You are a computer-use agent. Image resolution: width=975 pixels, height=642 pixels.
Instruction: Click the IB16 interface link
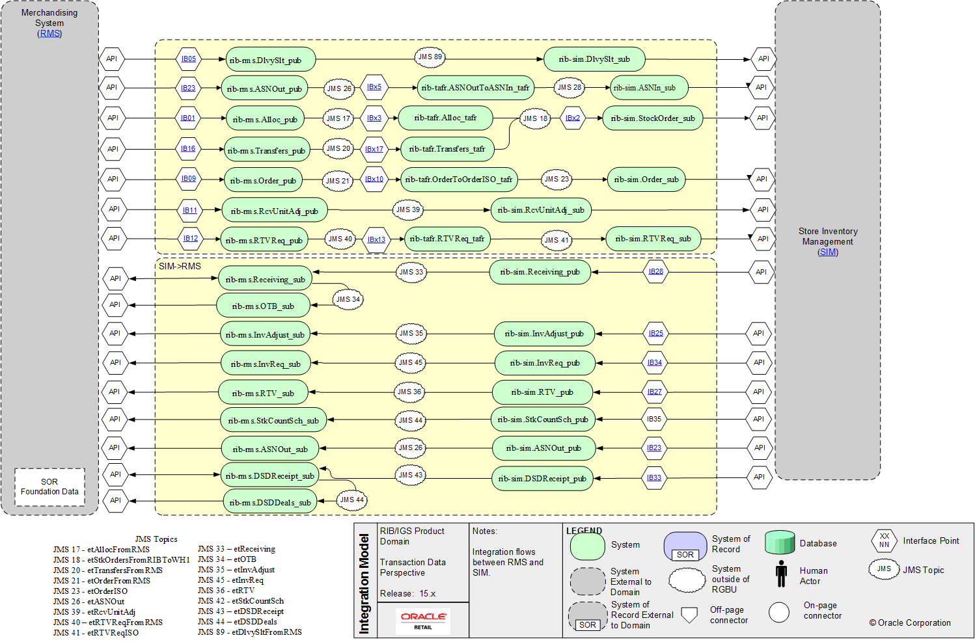pos(188,148)
